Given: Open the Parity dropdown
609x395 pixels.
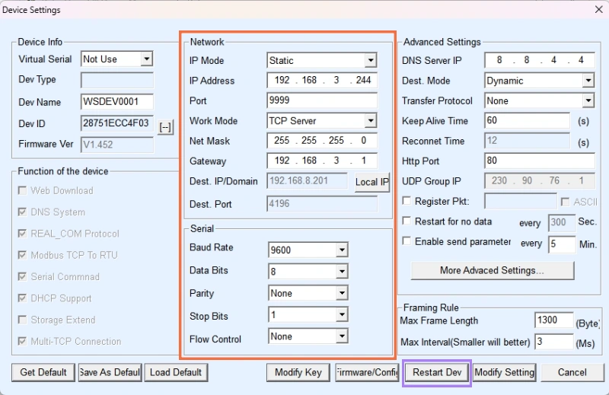Looking at the screenshot, I should pyautogui.click(x=342, y=293).
